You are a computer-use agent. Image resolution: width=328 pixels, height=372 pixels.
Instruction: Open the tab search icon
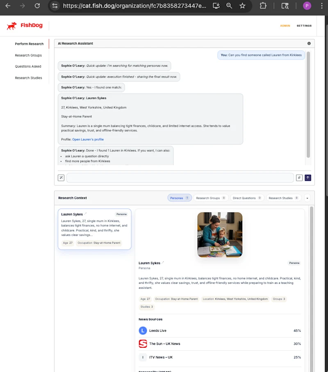[x=285, y=6]
